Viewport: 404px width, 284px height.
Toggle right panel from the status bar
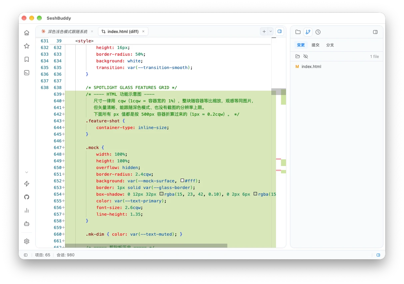378,255
